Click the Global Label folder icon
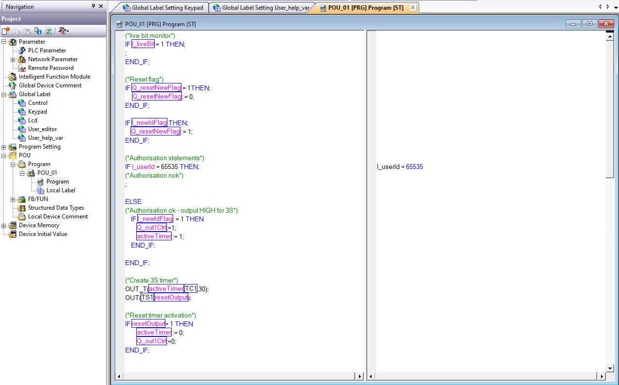 click(13, 94)
